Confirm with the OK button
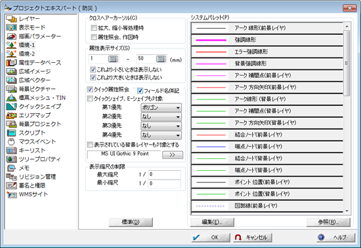This screenshot has width=361, height=248. (x=211, y=238)
